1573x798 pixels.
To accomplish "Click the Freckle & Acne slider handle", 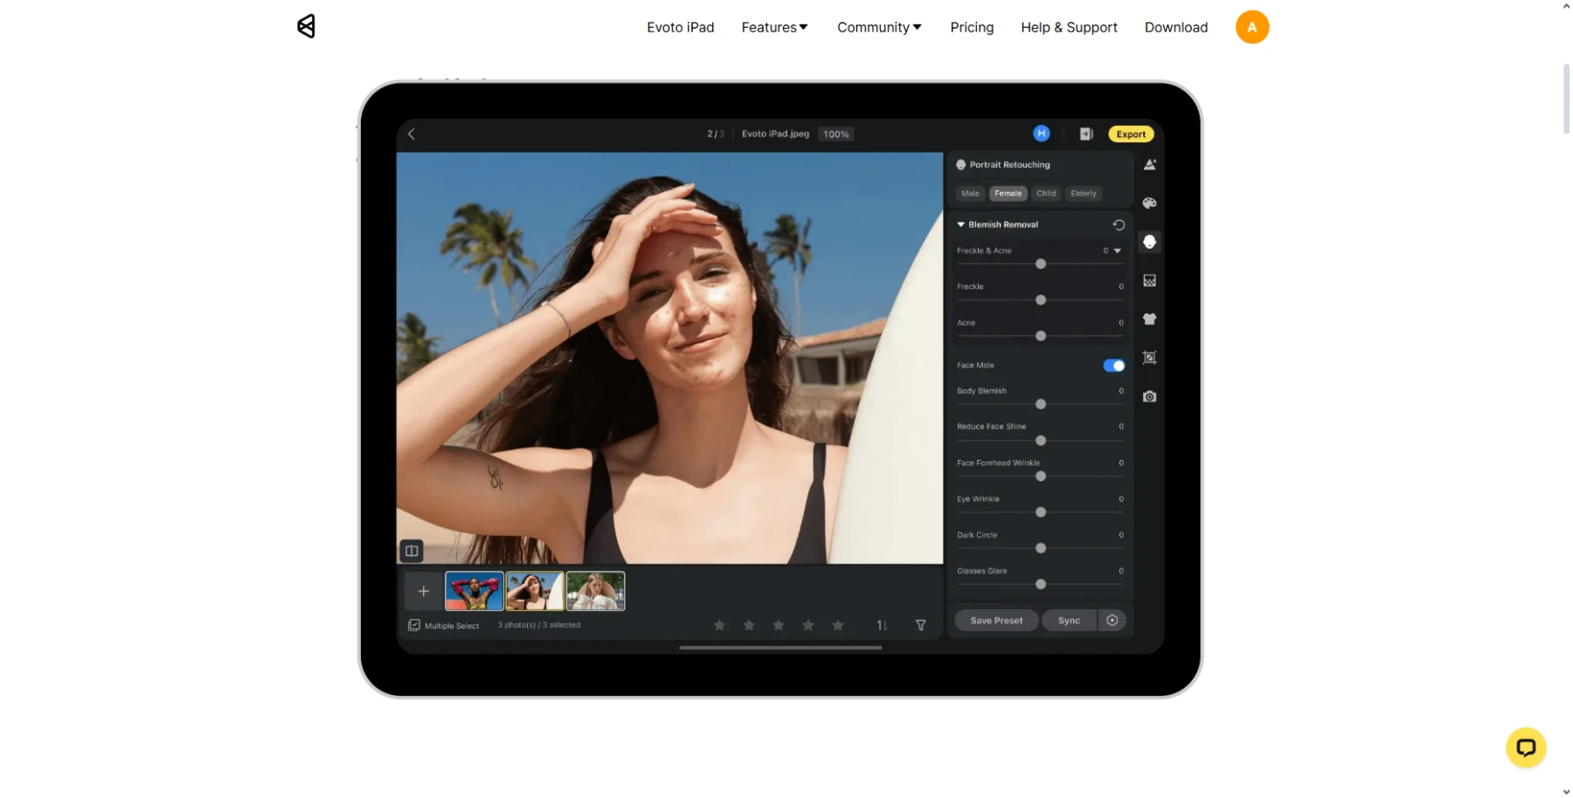I will [1040, 264].
